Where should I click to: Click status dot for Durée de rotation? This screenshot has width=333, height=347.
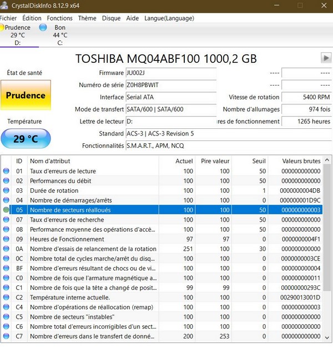pos(6,190)
